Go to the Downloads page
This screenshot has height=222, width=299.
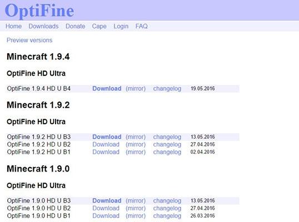[x=43, y=26]
